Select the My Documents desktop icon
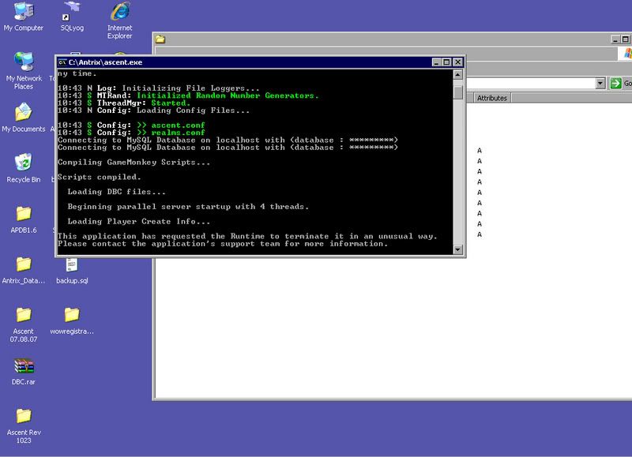Screen dimensions: 632x457 click(23, 113)
